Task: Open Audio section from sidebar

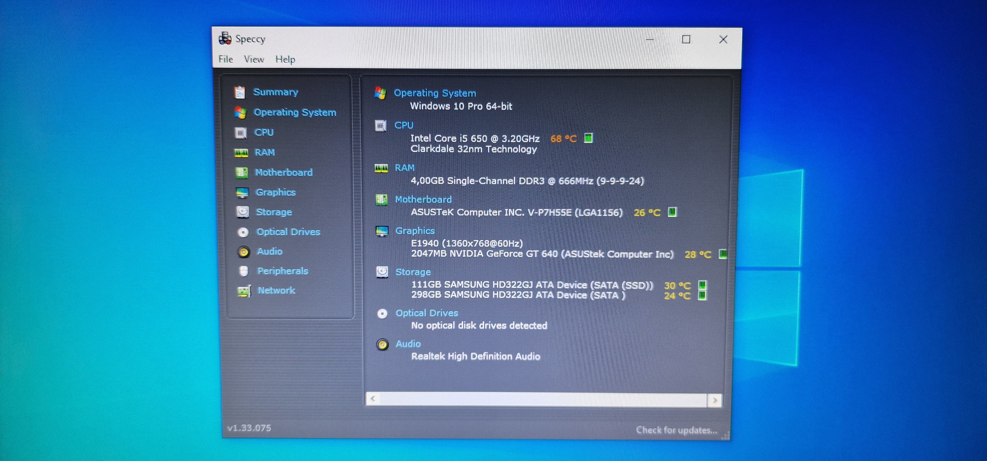Action: point(270,252)
